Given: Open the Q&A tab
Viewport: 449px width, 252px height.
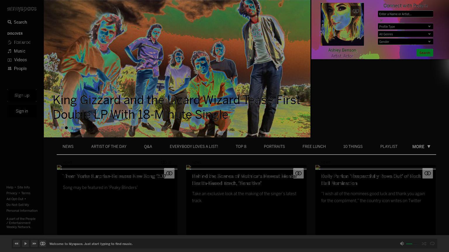Looking at the screenshot, I should click(x=148, y=147).
